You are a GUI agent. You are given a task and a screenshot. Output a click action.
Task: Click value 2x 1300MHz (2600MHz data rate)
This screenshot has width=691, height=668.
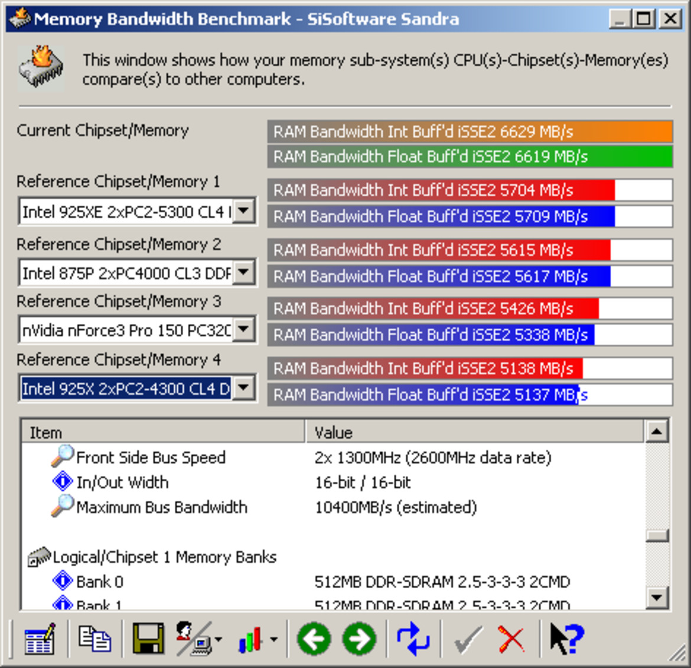coord(433,458)
